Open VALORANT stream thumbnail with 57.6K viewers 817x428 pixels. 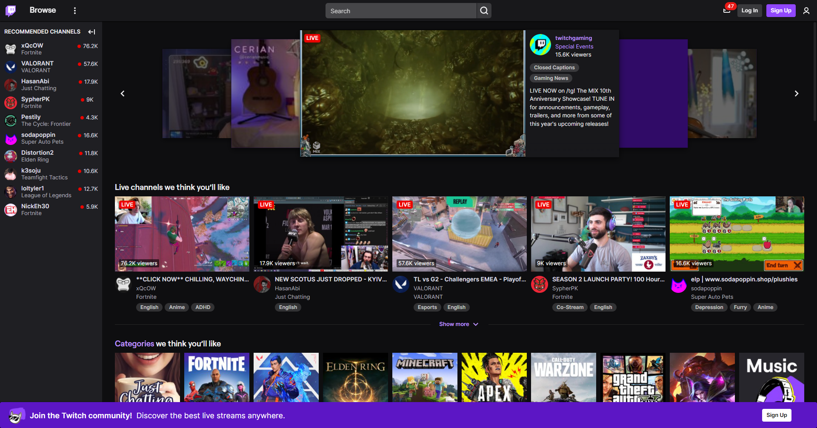point(460,234)
